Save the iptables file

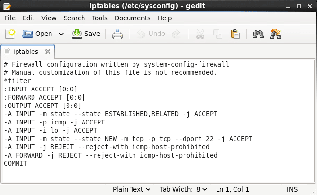[86, 34]
